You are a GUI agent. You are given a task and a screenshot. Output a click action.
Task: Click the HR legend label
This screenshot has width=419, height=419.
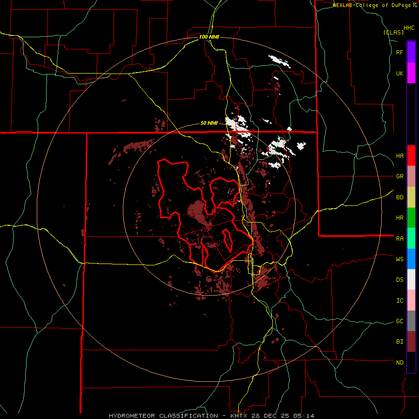(399, 218)
